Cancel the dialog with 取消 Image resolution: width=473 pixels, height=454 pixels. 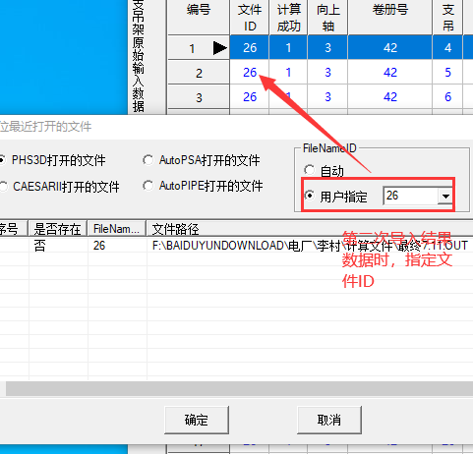(x=329, y=420)
